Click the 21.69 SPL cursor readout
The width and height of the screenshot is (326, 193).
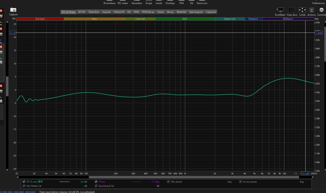(x=13, y=33)
